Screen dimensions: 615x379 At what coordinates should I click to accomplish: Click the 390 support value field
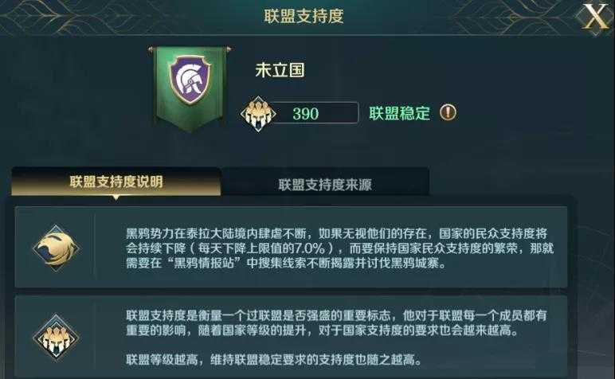313,113
